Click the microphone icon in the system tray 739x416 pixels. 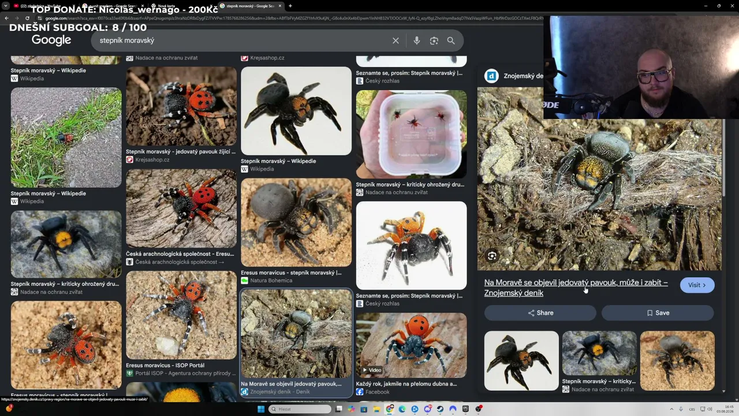tap(681, 409)
